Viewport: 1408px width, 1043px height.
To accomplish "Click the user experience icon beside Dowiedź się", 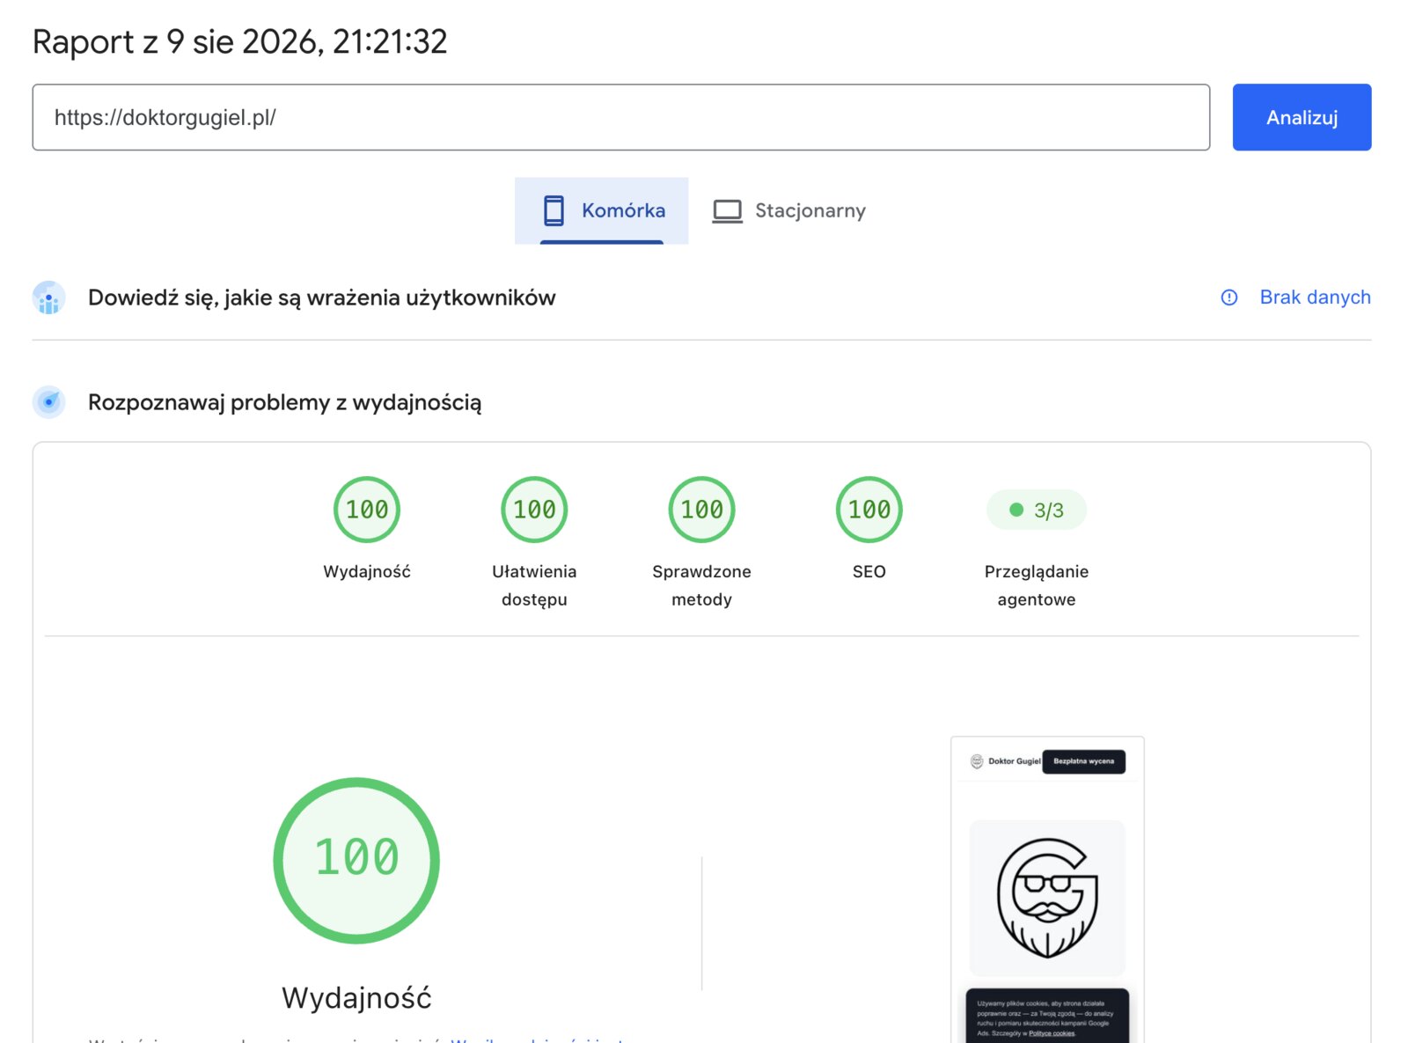I will point(49,297).
